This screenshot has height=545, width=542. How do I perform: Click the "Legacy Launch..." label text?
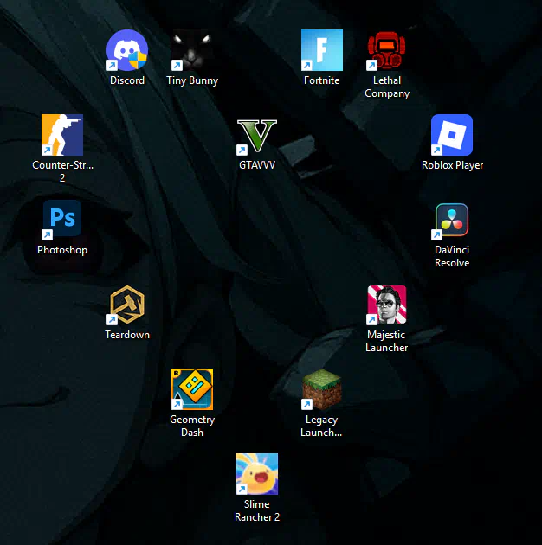(321, 426)
